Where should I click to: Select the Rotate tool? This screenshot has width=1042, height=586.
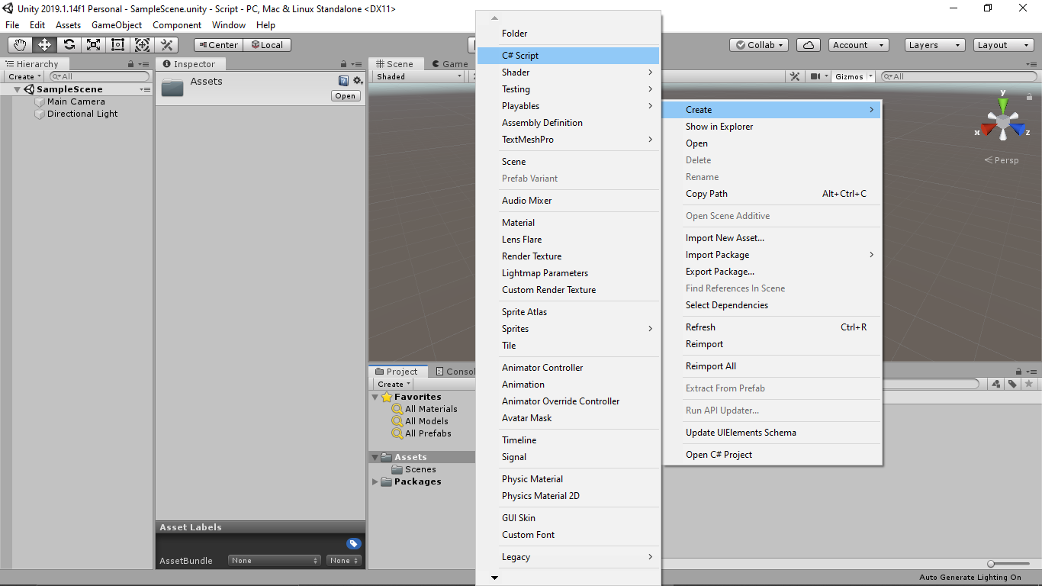click(69, 45)
